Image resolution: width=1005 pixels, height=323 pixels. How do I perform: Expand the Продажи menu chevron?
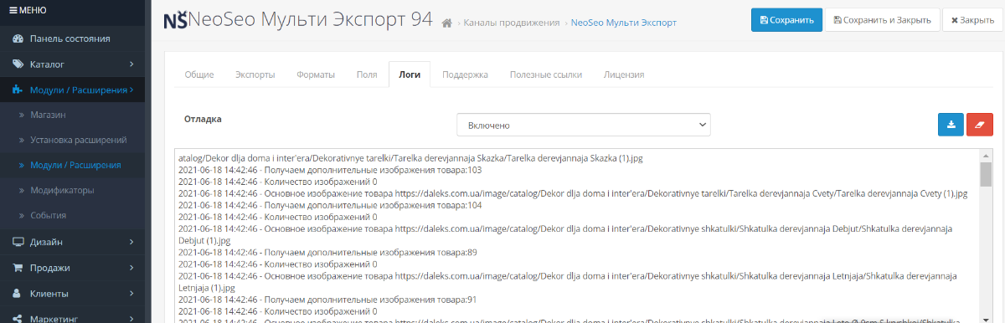point(131,268)
